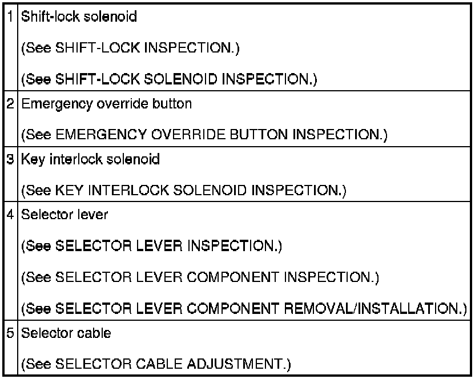Follow the EMERGENCY OVERRIDE BUTTON INSPECTION link
475x379 pixels.
[218, 135]
